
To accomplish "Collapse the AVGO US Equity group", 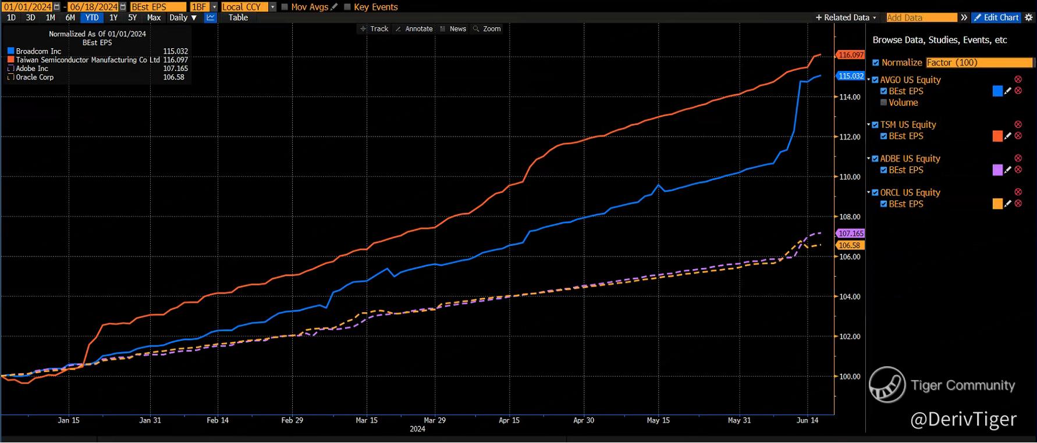I will click(x=869, y=80).
